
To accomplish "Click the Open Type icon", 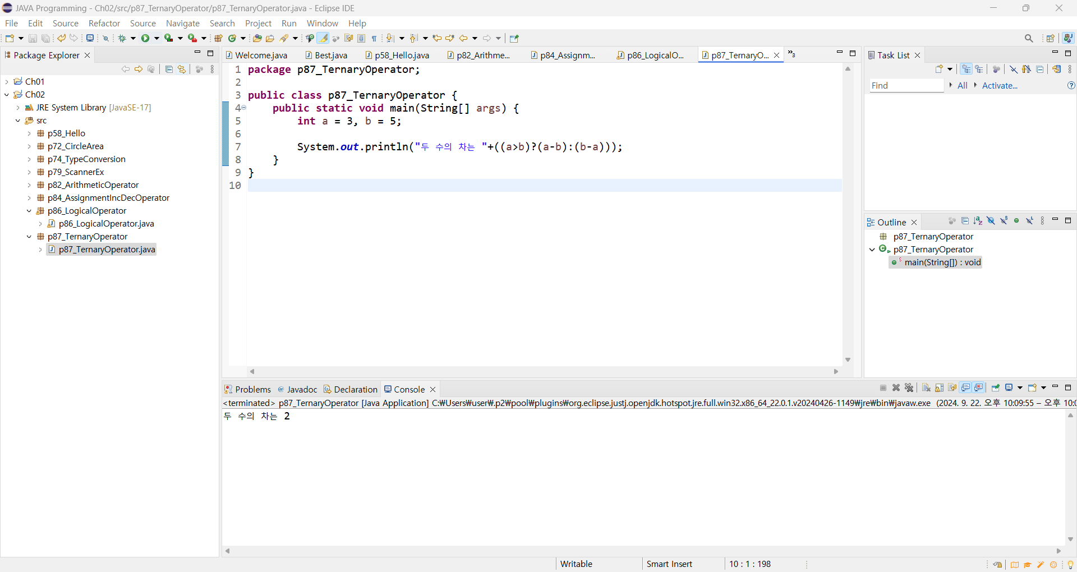I will pos(257,38).
